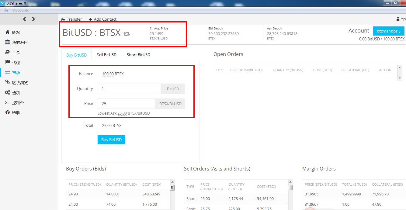Click the ACTION column header in Open Orders
The width and height of the screenshot is (406, 210).
pyautogui.click(x=385, y=70)
